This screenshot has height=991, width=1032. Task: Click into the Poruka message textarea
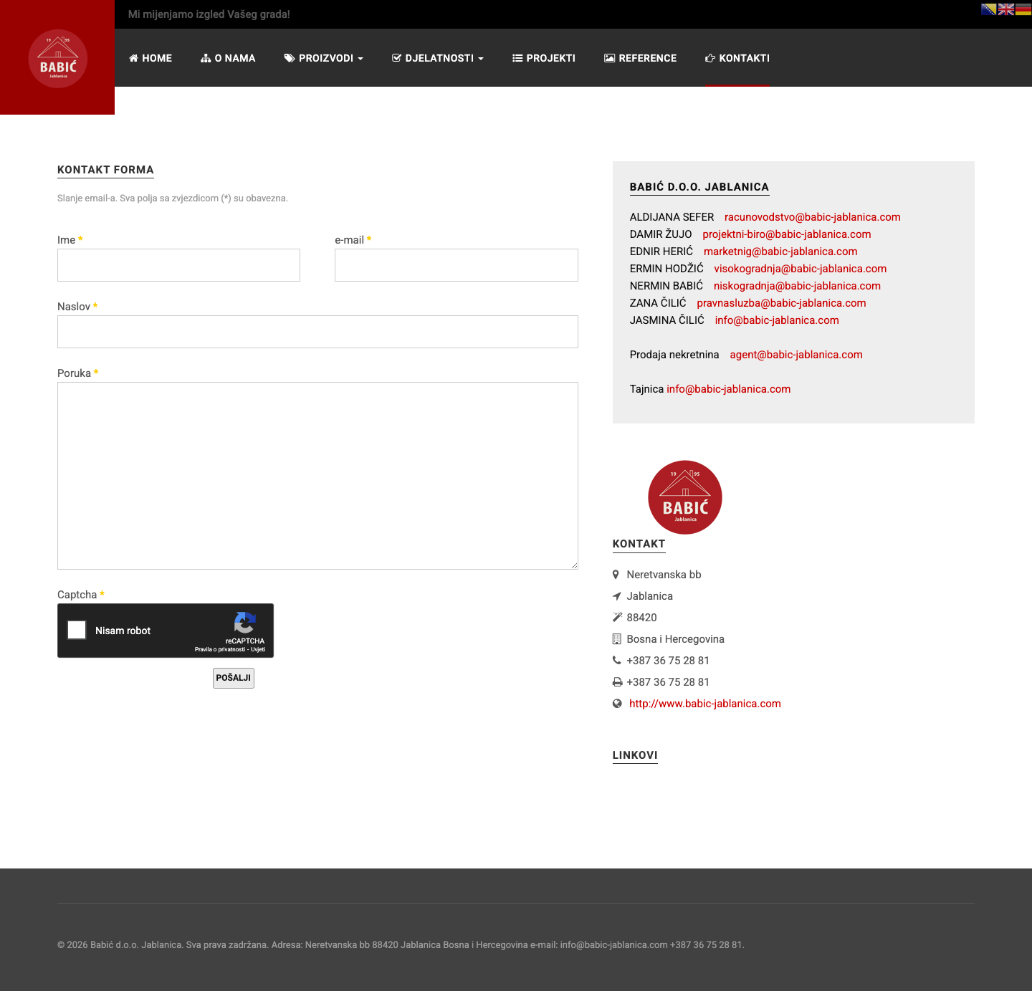tap(317, 476)
